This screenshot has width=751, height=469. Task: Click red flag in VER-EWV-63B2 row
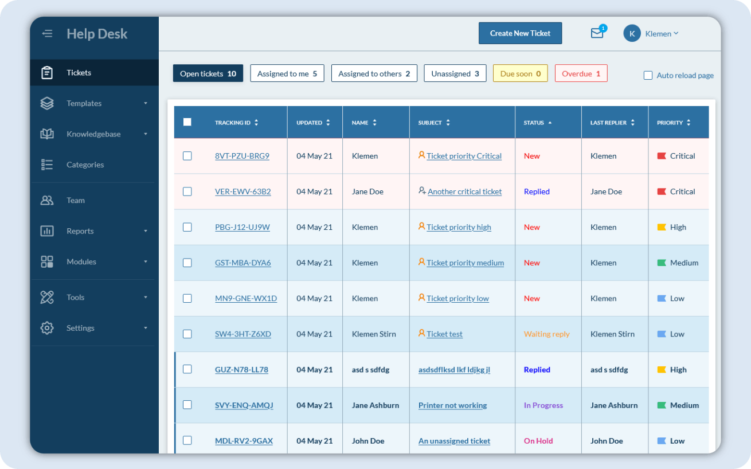tap(662, 191)
